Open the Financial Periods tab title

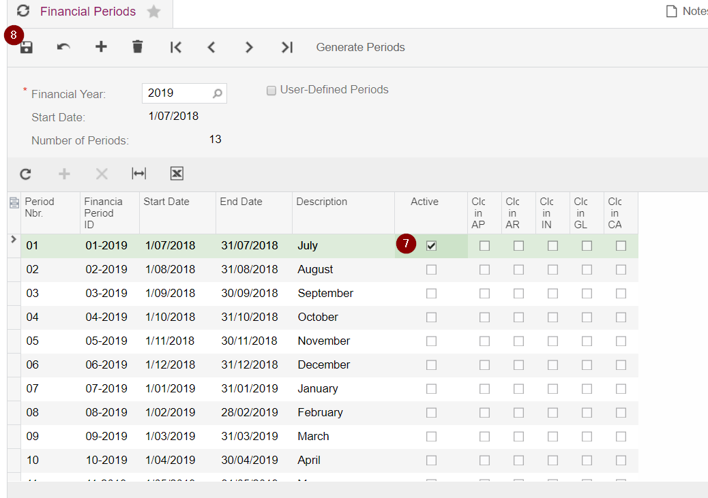point(88,12)
